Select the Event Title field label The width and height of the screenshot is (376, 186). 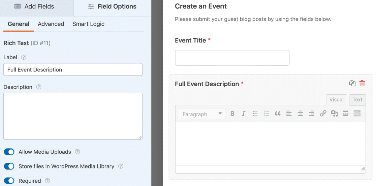tap(190, 40)
